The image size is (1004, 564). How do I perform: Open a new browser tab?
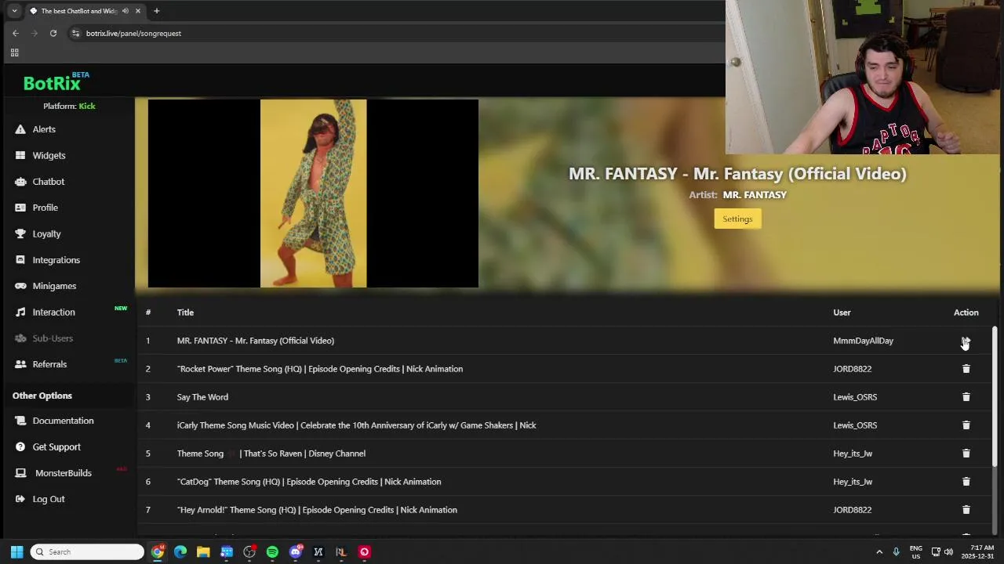[x=156, y=11]
